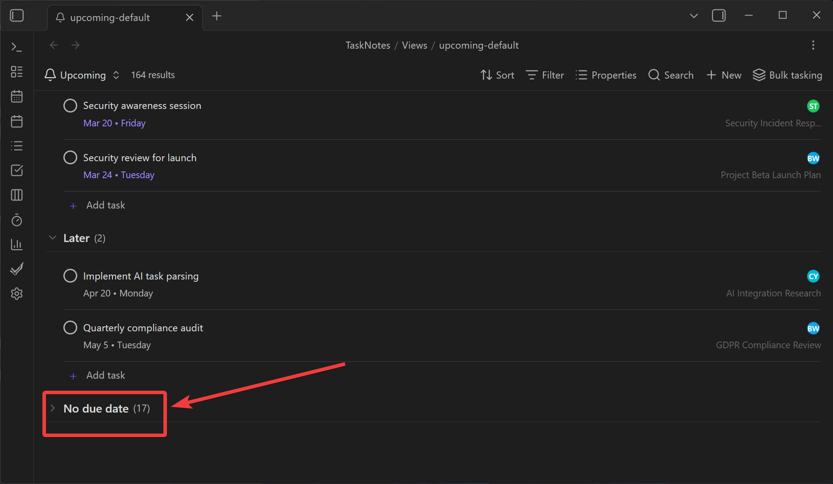
Task: Open the completed tasks sidebar icon
Action: pyautogui.click(x=17, y=268)
